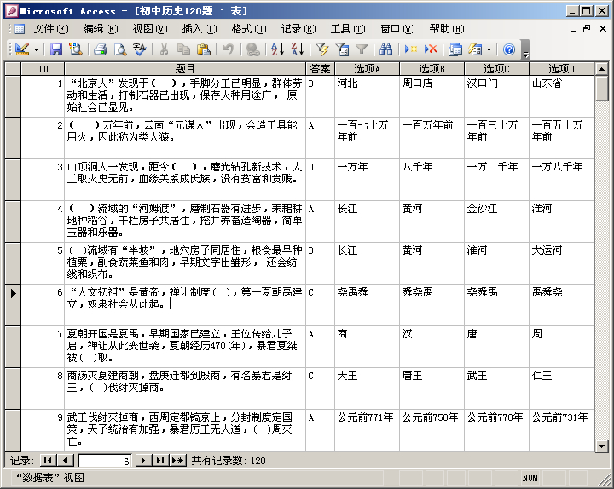614x489 pixels.
Task: Select the 答案 column header
Action: [x=321, y=69]
